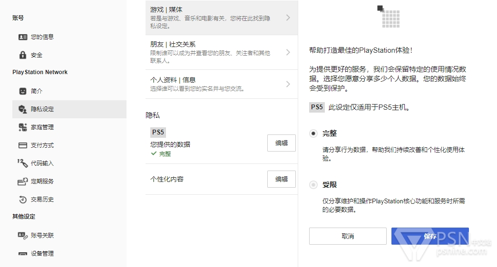This screenshot has width=497, height=267.
Task: Click the 代码输入 key icon
Action: click(22, 163)
